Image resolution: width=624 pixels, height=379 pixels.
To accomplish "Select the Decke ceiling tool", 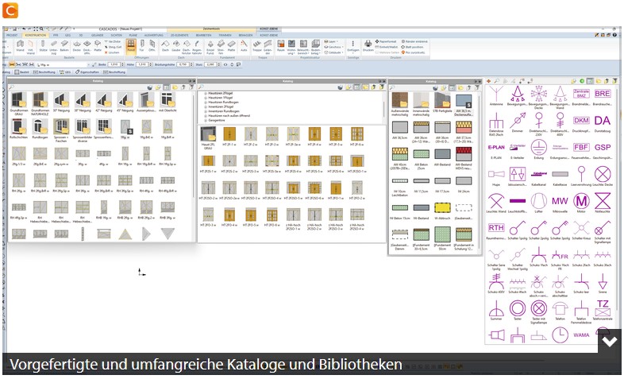I will pyautogui.click(x=77, y=46).
